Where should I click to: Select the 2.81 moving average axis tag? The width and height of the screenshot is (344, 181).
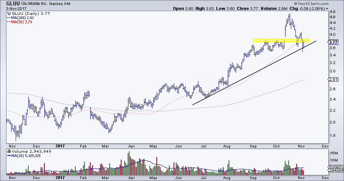pos(333,79)
